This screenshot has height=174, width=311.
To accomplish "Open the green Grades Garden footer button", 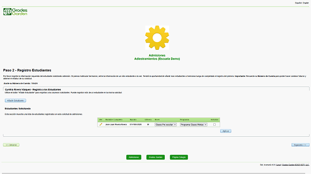I will point(155,157).
